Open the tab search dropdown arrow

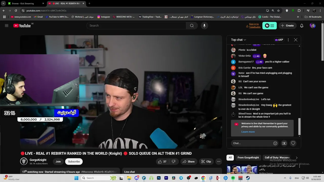[x=3, y=3]
